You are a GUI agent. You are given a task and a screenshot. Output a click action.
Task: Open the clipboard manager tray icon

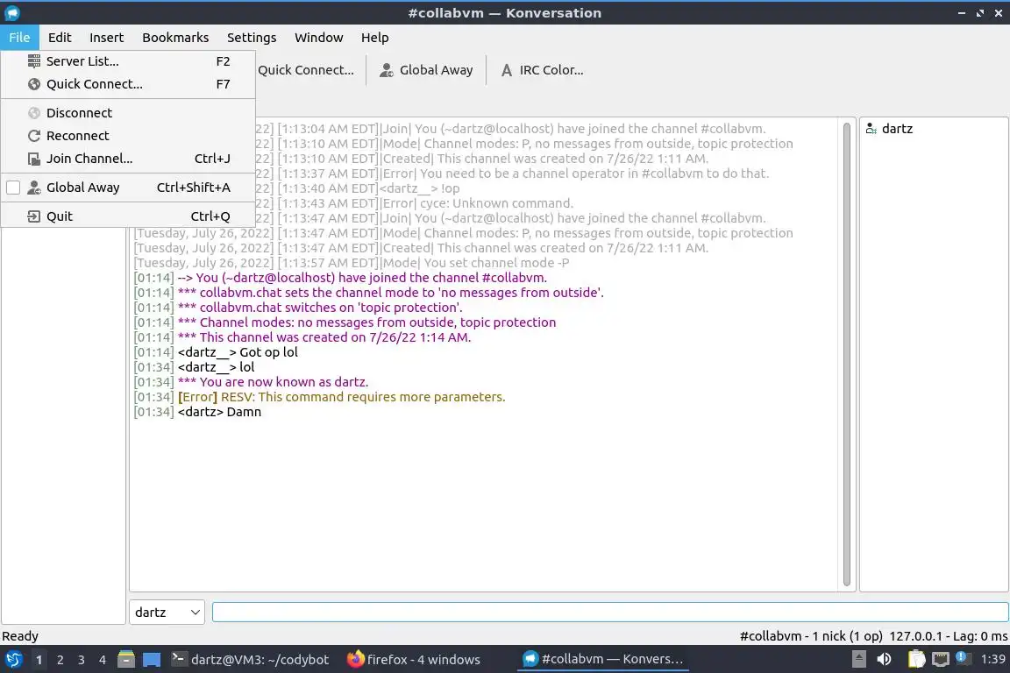click(x=916, y=660)
